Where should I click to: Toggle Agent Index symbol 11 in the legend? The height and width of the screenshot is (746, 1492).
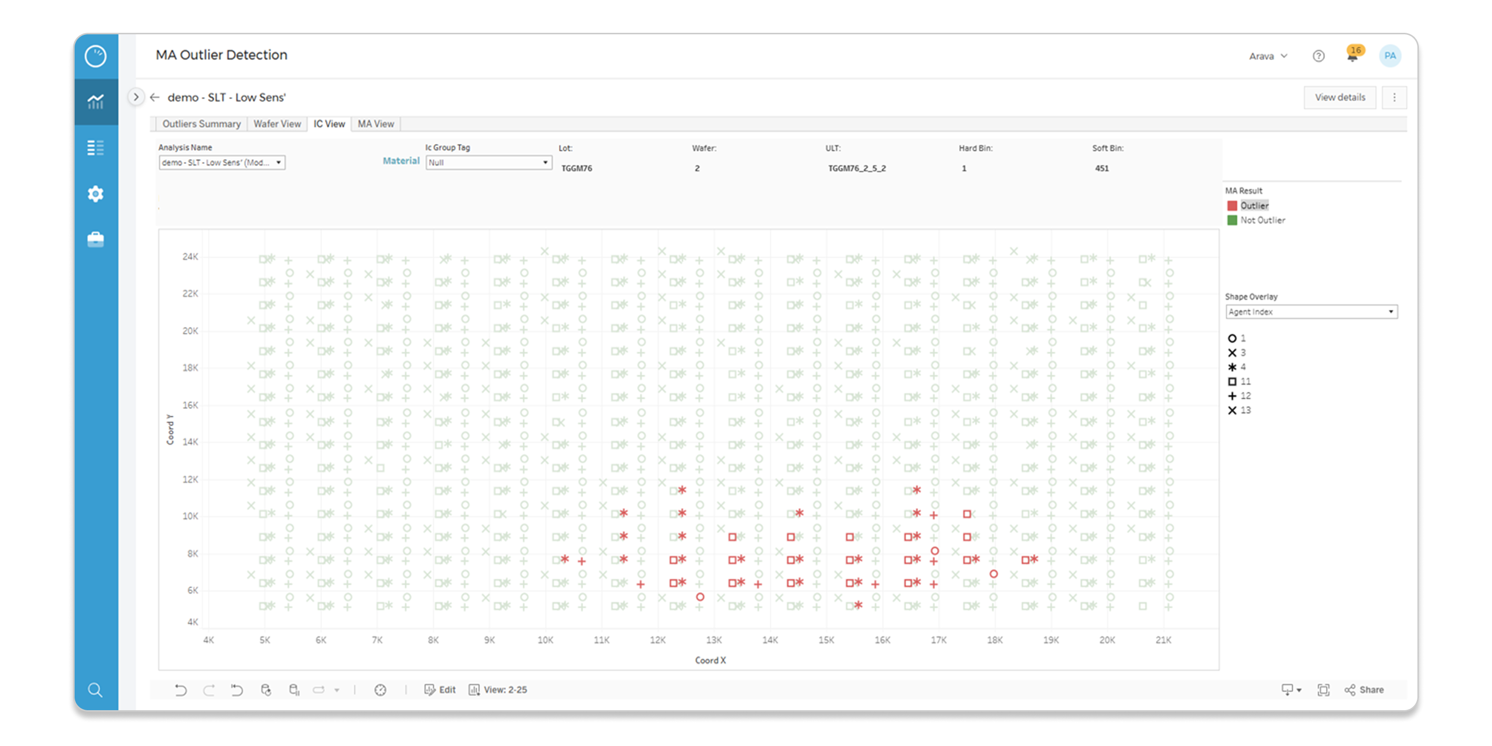[1239, 381]
